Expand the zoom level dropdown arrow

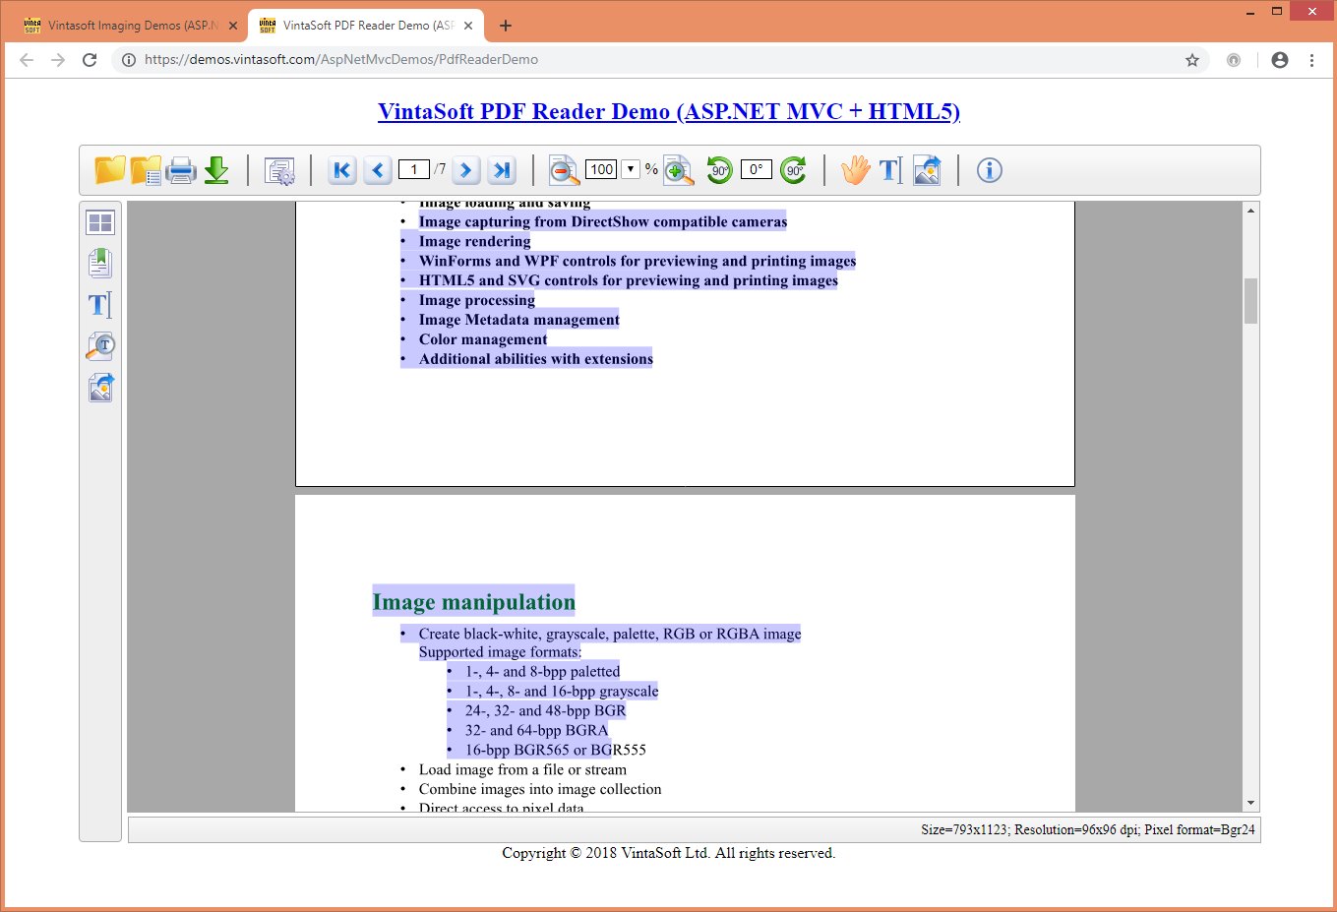click(631, 169)
